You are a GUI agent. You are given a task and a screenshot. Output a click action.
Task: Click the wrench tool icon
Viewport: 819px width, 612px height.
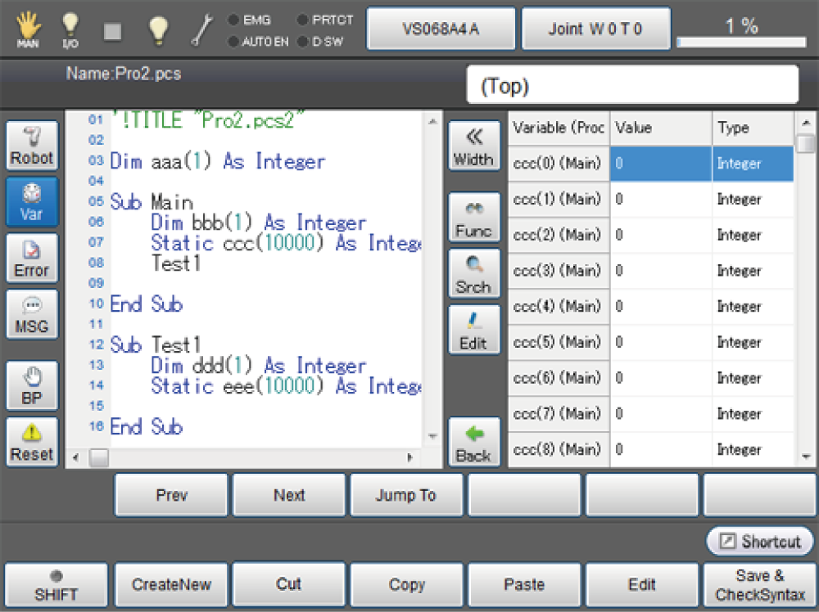pos(201,29)
